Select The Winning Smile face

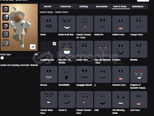[x=121, y=100]
